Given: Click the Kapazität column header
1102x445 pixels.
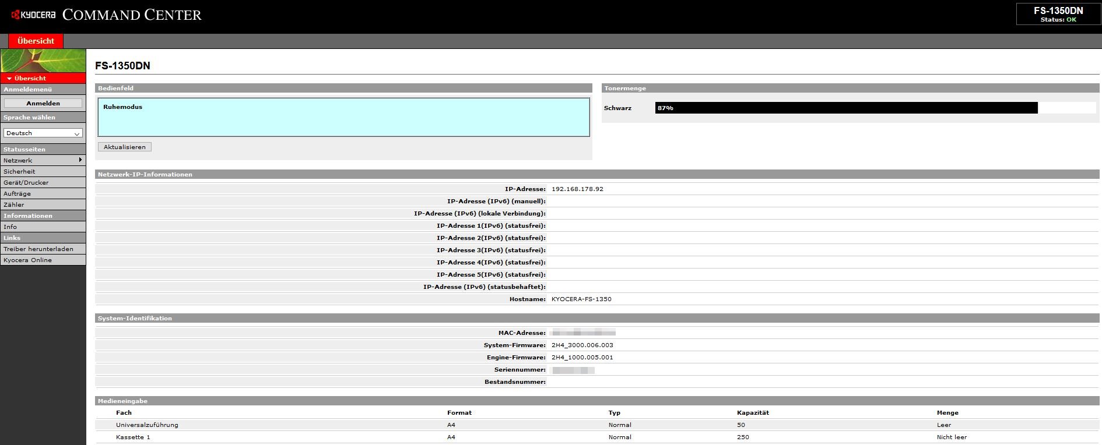Looking at the screenshot, I should tap(753, 412).
